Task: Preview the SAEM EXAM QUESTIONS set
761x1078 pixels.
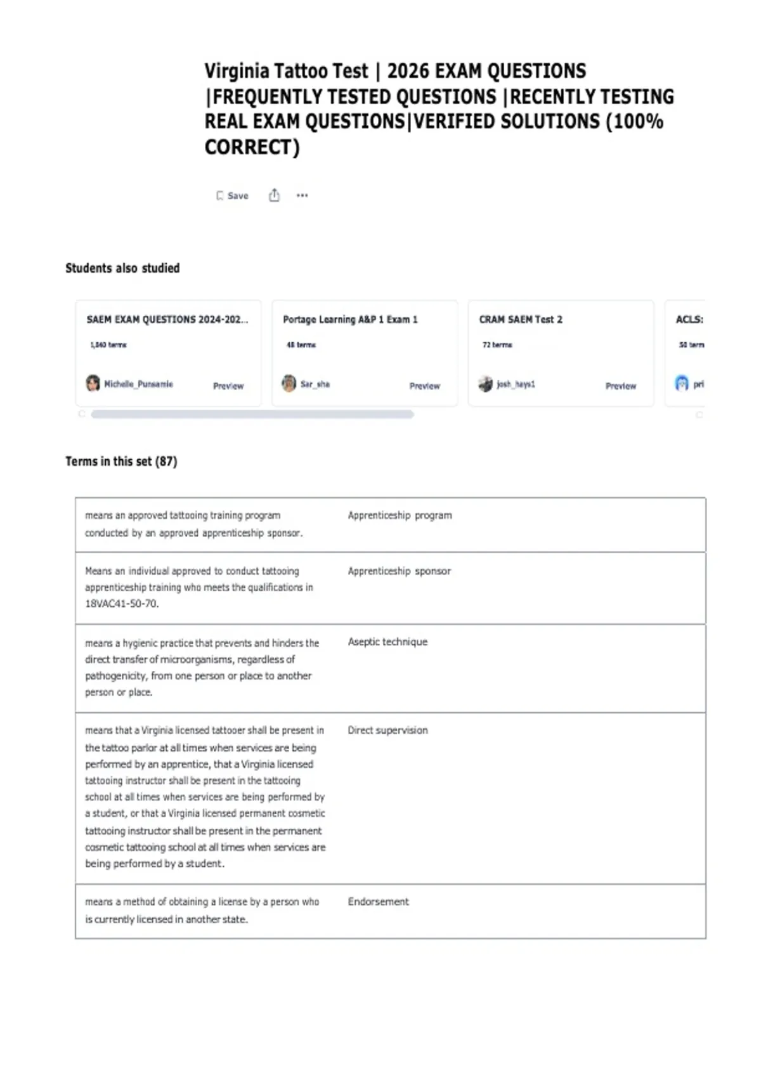Action: pos(228,386)
